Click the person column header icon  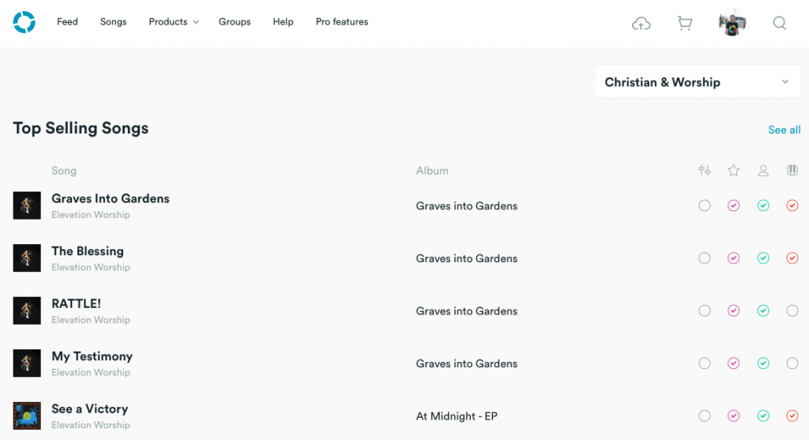point(763,170)
